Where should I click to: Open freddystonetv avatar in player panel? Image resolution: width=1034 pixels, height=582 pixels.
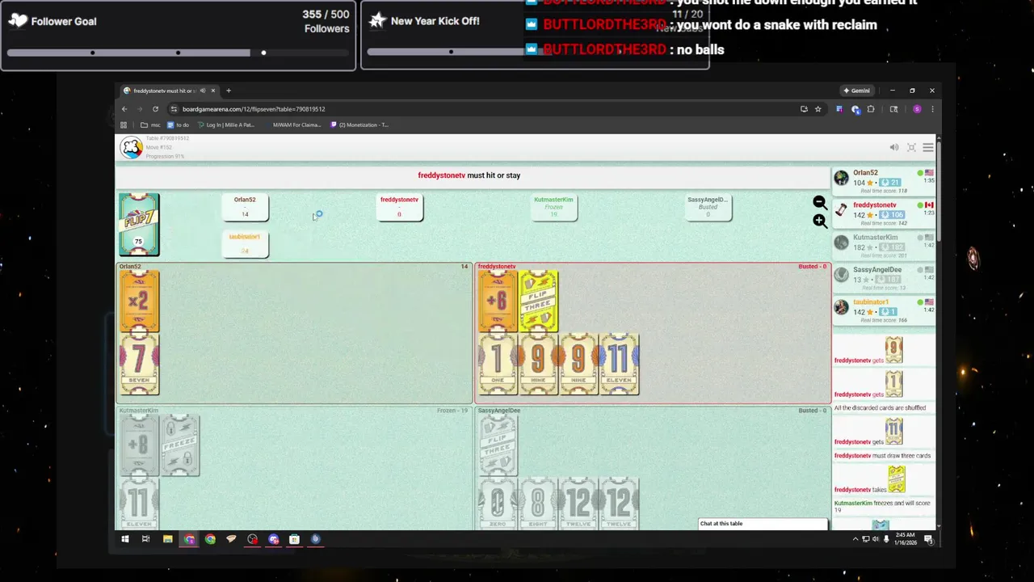pyautogui.click(x=842, y=210)
